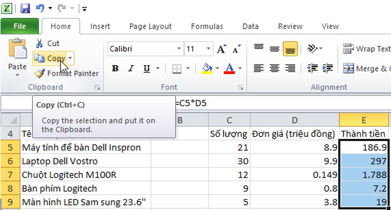
Task: Toggle Italic formatting
Action: click(x=131, y=68)
